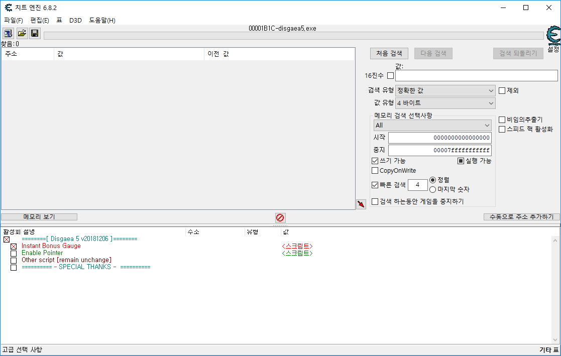Expand the memory region All dropdown
561x356 pixels.
click(432, 125)
